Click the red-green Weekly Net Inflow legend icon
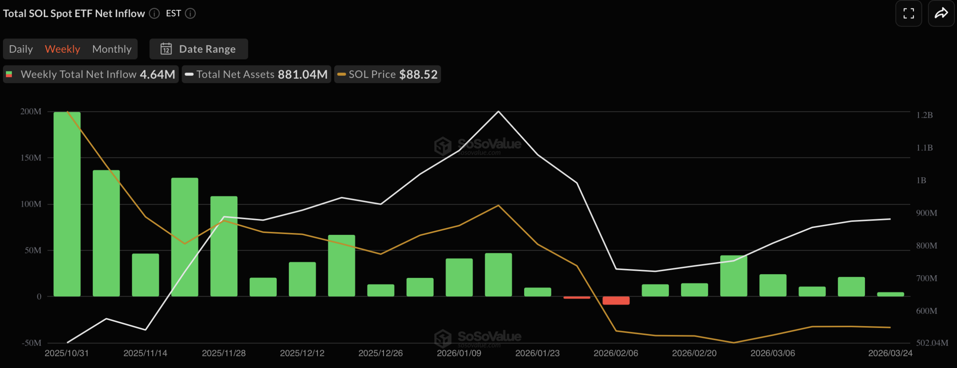Viewport: 957px width, 368px height. (x=9, y=74)
